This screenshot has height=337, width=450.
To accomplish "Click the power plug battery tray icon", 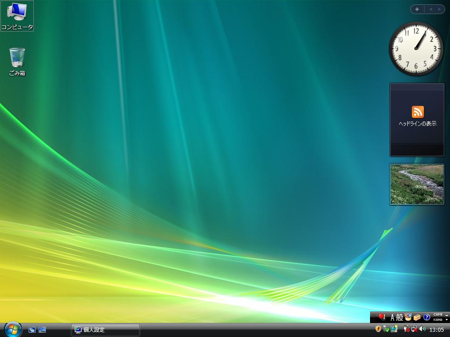I will click(x=406, y=329).
